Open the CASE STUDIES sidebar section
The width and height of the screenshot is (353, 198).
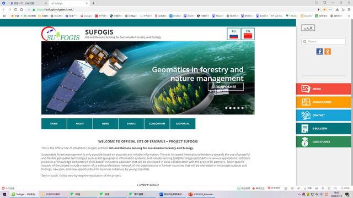click(324, 142)
